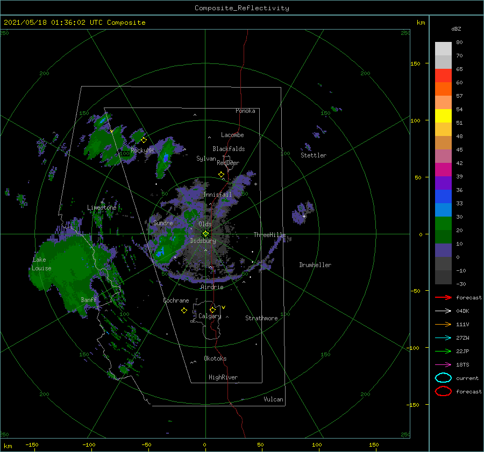Click the HighRiver label
Screen dimensions: 484x452
pos(223,377)
